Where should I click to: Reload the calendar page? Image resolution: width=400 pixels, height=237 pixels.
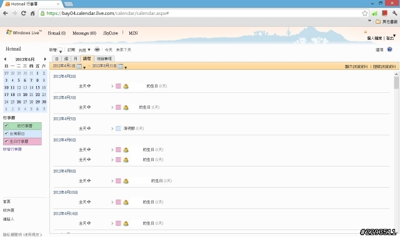point(24,13)
